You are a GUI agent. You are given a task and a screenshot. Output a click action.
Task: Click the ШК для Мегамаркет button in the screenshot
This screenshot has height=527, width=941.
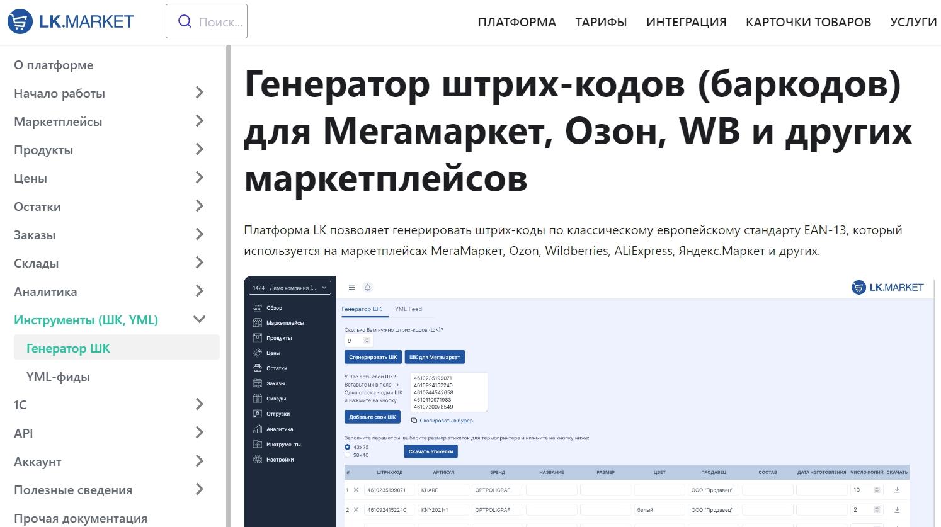(x=435, y=357)
